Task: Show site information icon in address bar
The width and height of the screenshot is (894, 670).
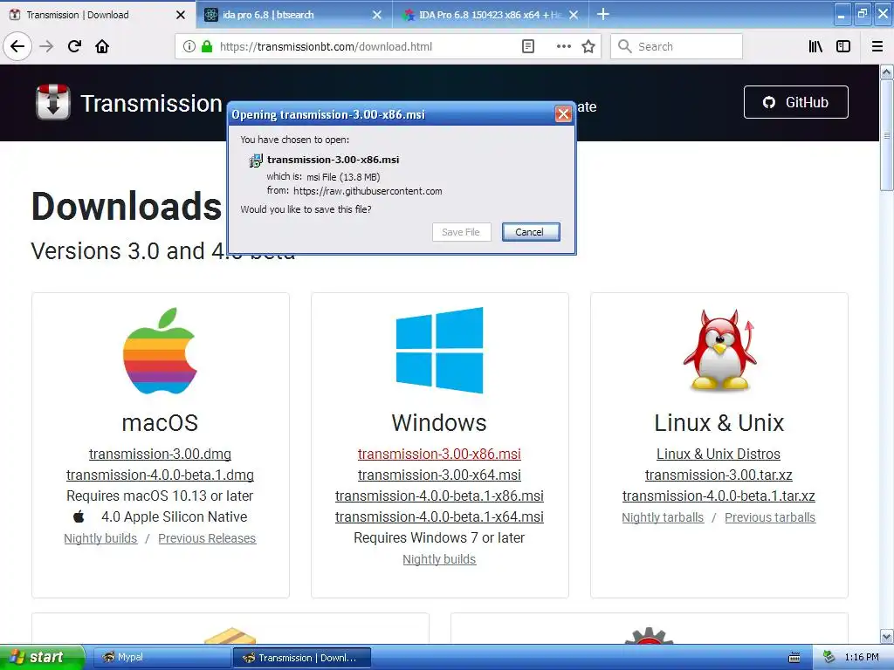Action: click(x=189, y=47)
